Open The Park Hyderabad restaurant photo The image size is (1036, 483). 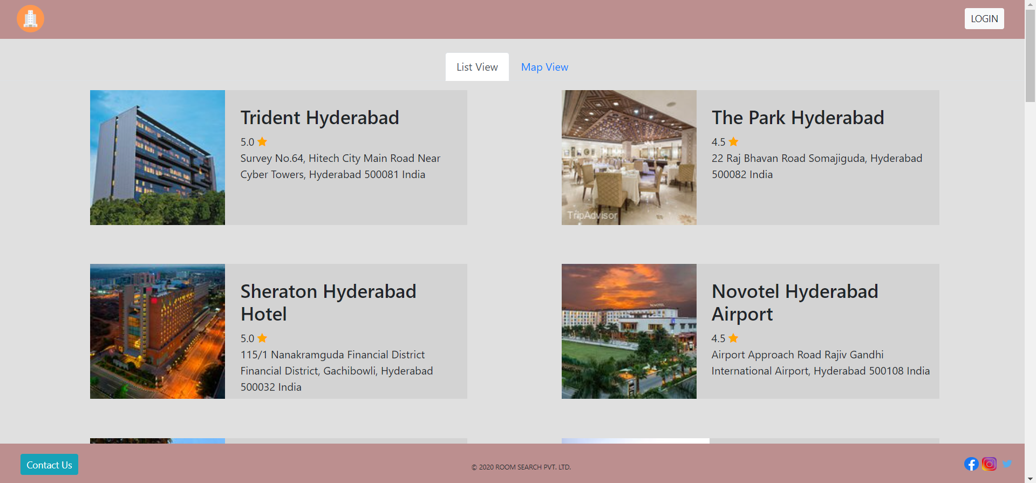629,158
